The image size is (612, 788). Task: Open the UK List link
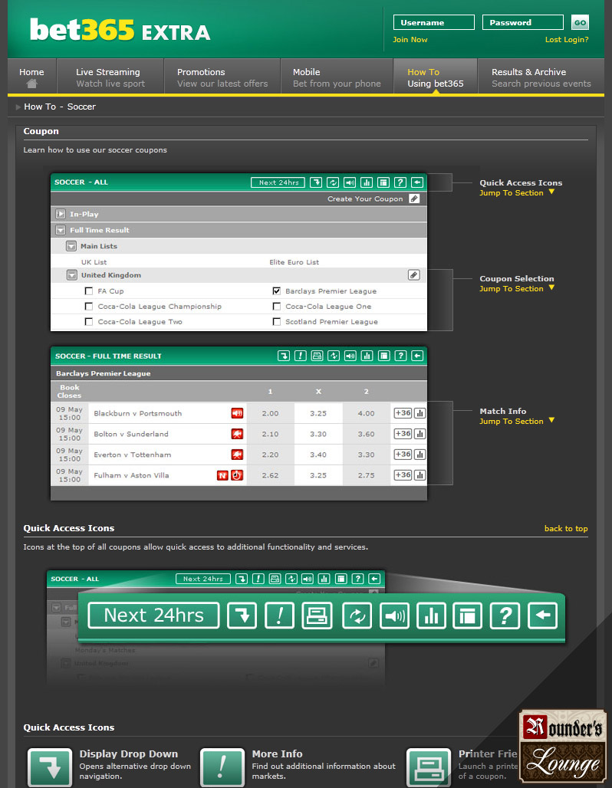[94, 262]
